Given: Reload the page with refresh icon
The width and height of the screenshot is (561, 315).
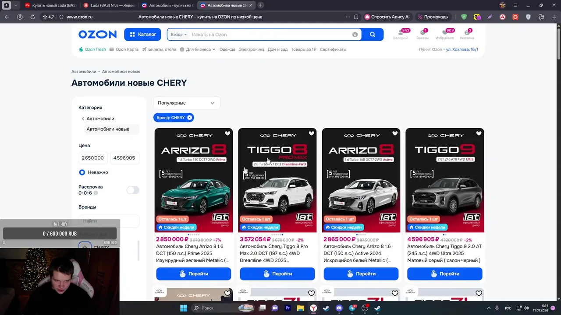Looking at the screenshot, I should click(32, 17).
